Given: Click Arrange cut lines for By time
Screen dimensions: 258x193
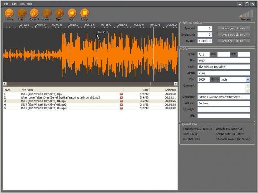Looking at the screenshot, I should point(233,41).
